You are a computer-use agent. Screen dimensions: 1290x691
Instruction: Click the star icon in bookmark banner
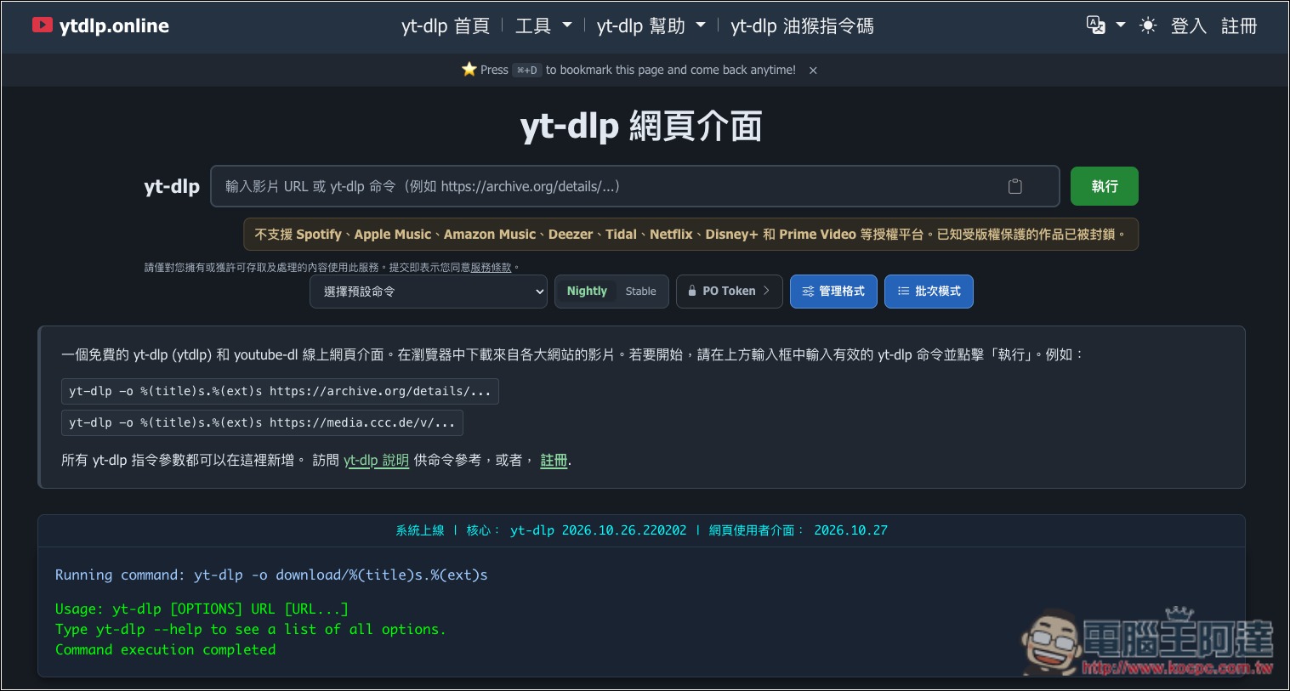(469, 70)
